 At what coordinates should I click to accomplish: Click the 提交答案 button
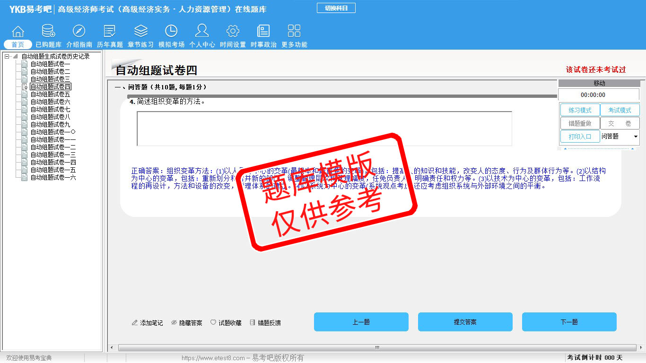pyautogui.click(x=465, y=322)
